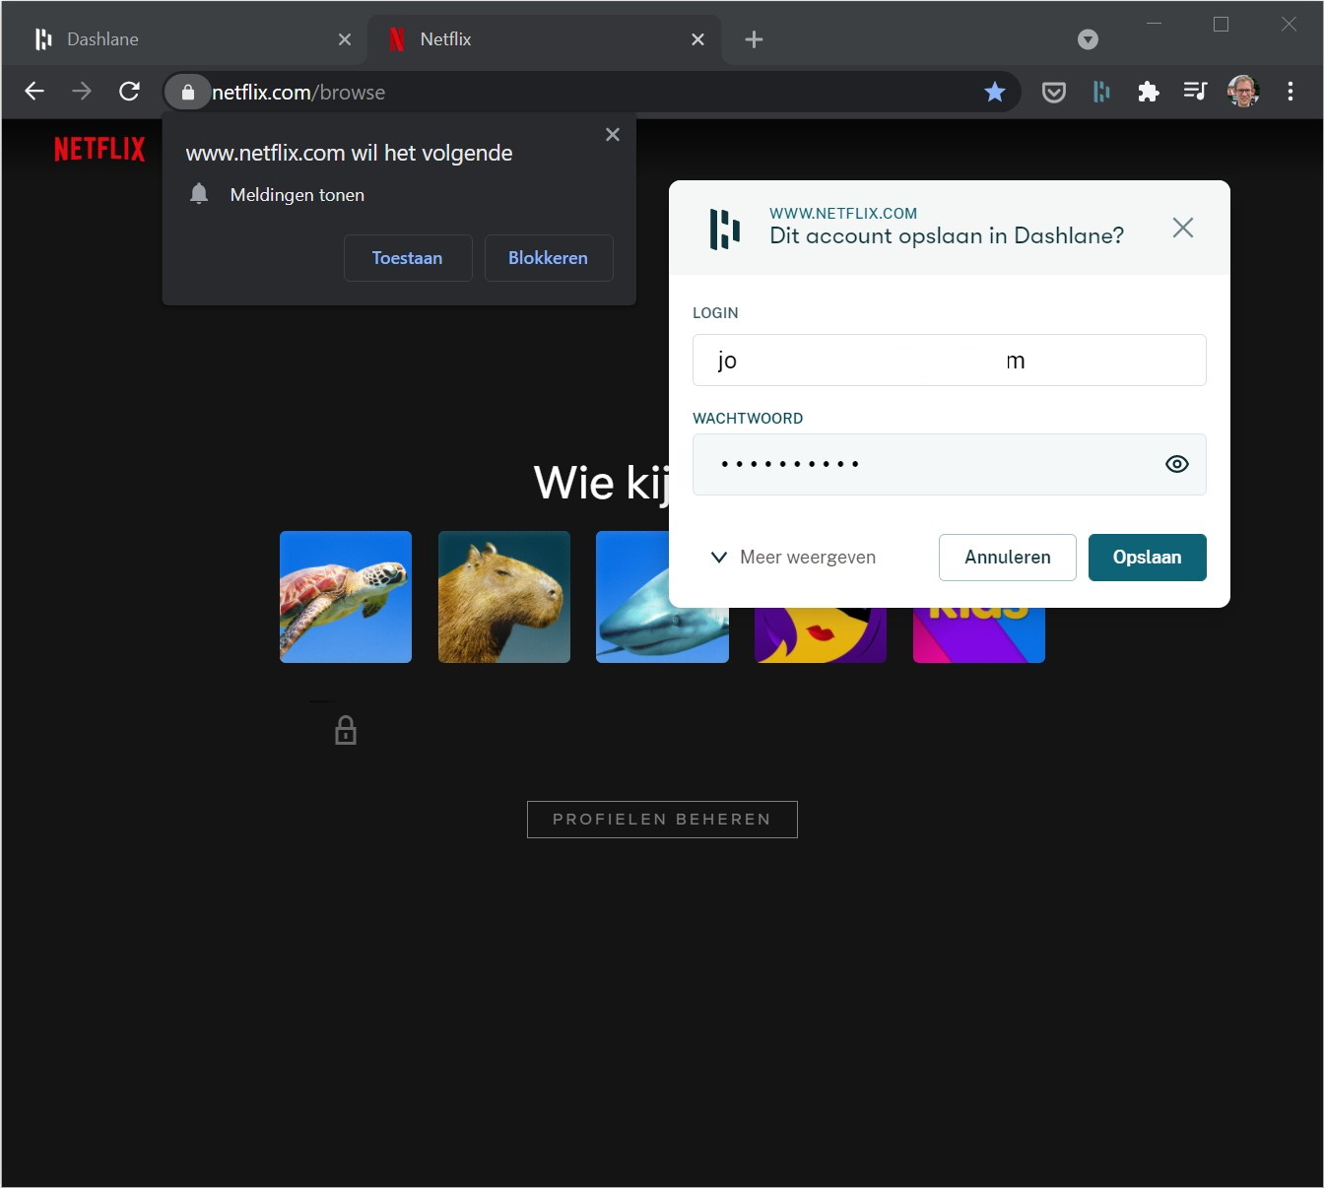This screenshot has height=1188, width=1324.
Task: Select the Kids profile
Action: click(979, 635)
